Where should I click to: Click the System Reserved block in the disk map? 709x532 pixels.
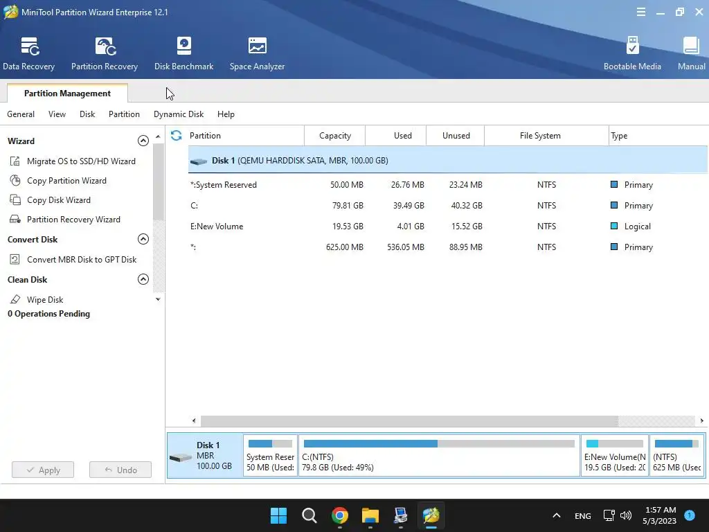tap(271, 456)
